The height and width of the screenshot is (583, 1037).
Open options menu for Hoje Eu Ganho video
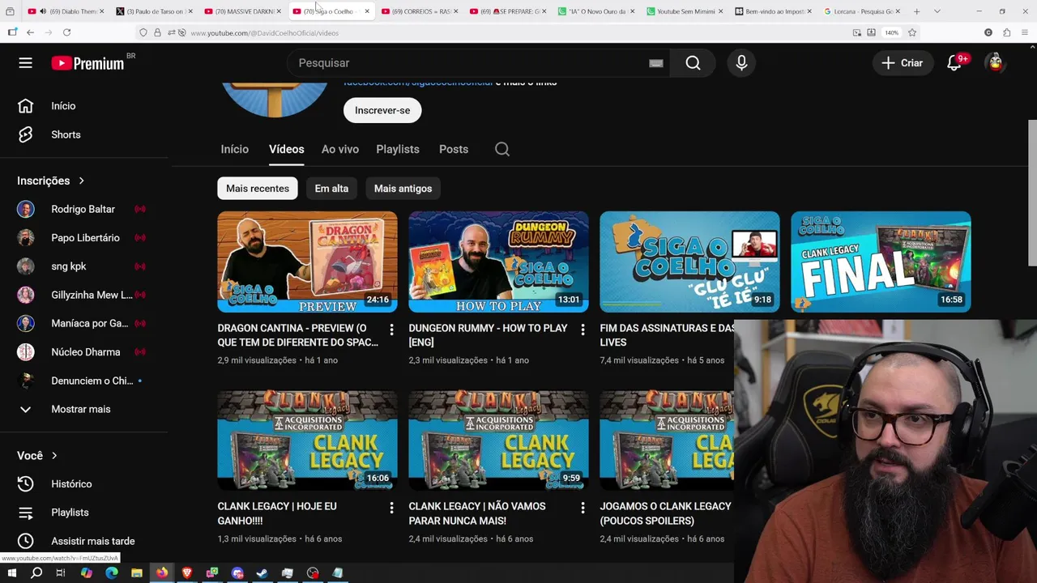click(x=391, y=508)
